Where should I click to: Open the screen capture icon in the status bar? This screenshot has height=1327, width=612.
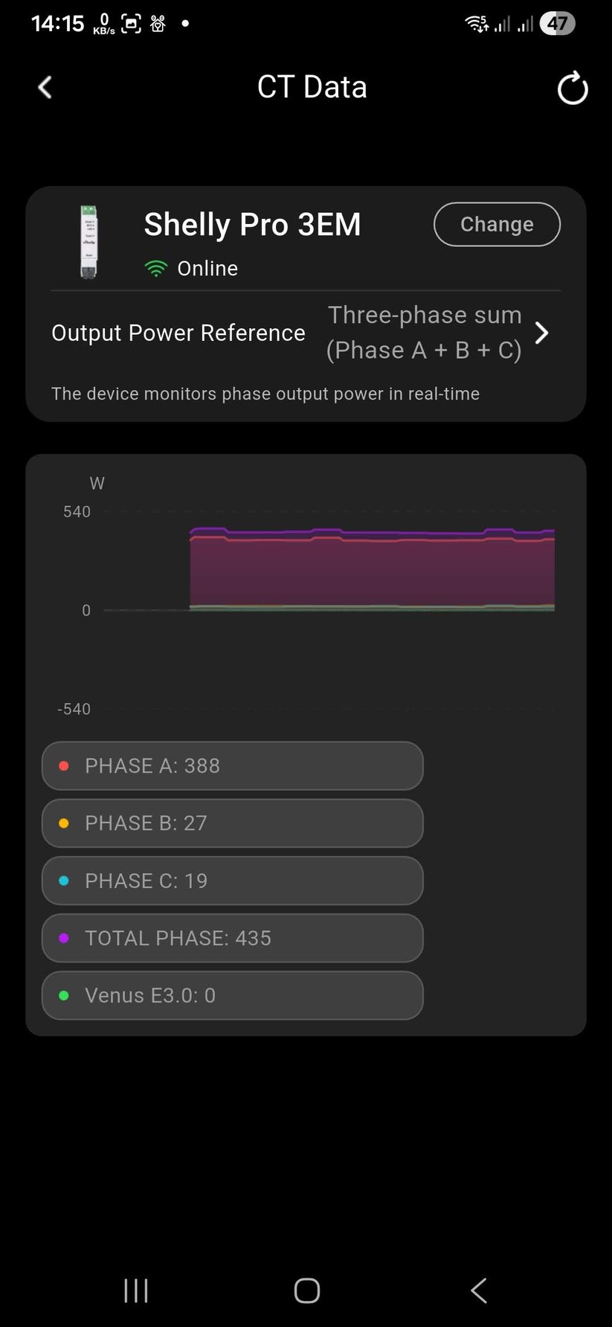[x=130, y=23]
